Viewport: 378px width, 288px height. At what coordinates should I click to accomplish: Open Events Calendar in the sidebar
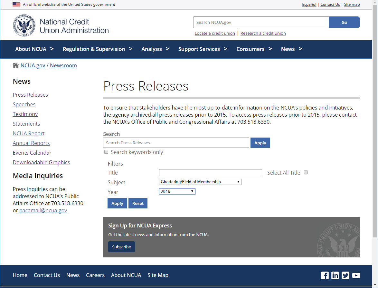32,153
